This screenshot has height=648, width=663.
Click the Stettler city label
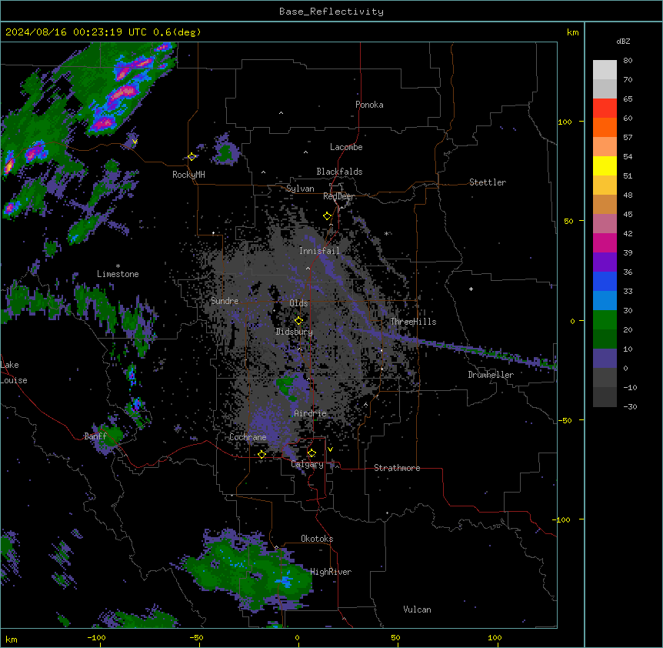coord(488,182)
